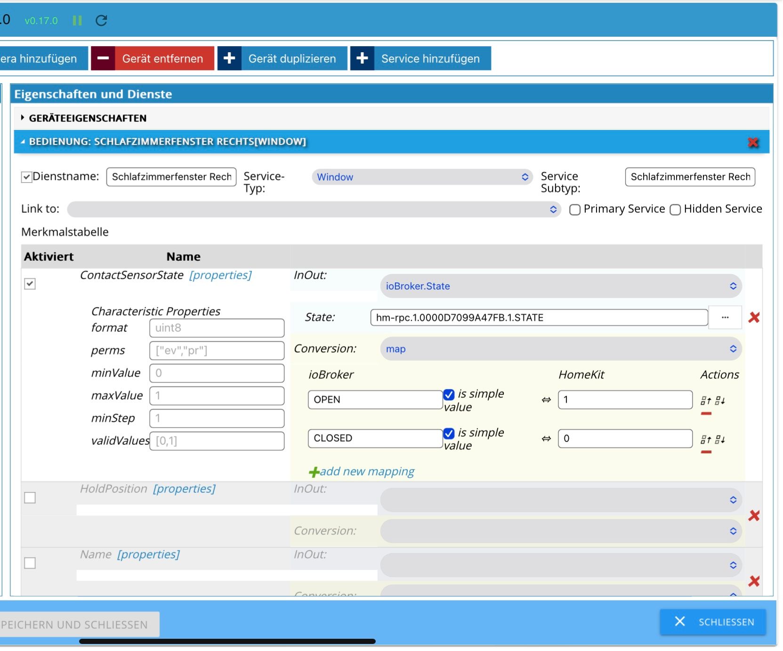Toggle is simple value for the OPEN mapping
783x651 pixels.
(449, 394)
